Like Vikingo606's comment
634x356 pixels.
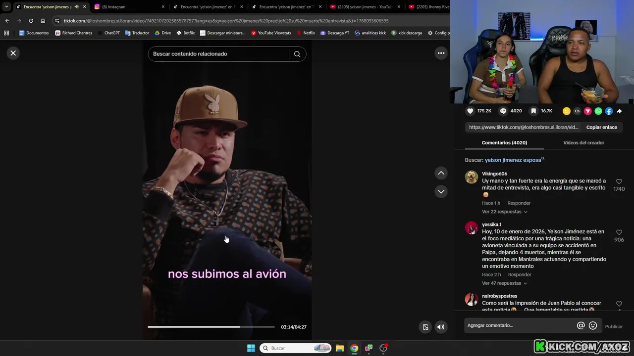(x=619, y=181)
